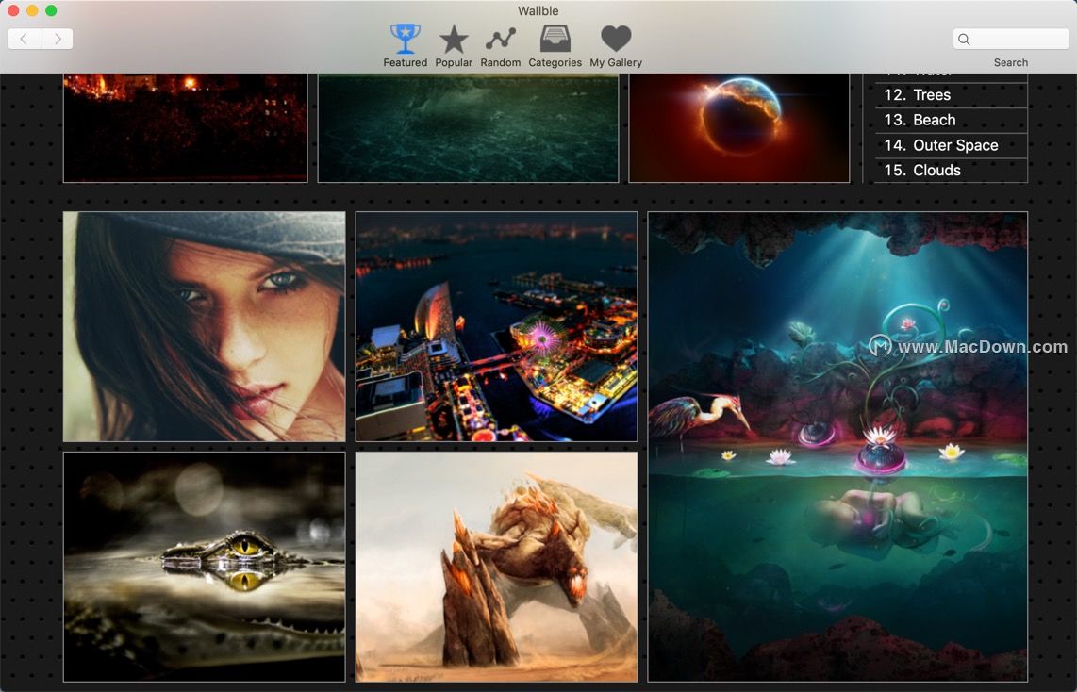Select the Popular star icon
The image size is (1077, 692).
454,40
